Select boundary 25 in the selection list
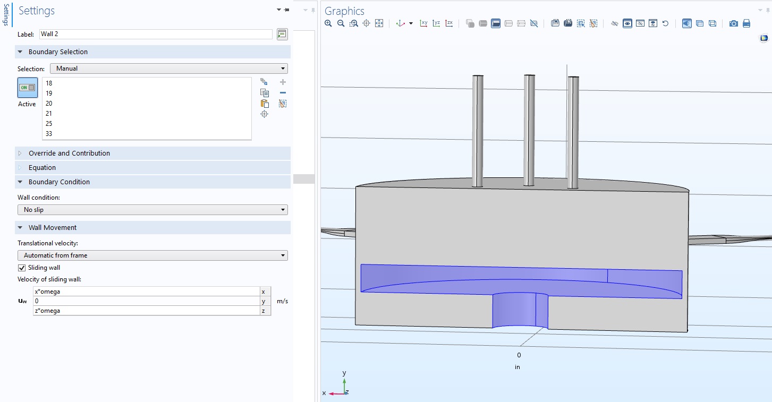 tap(49, 124)
